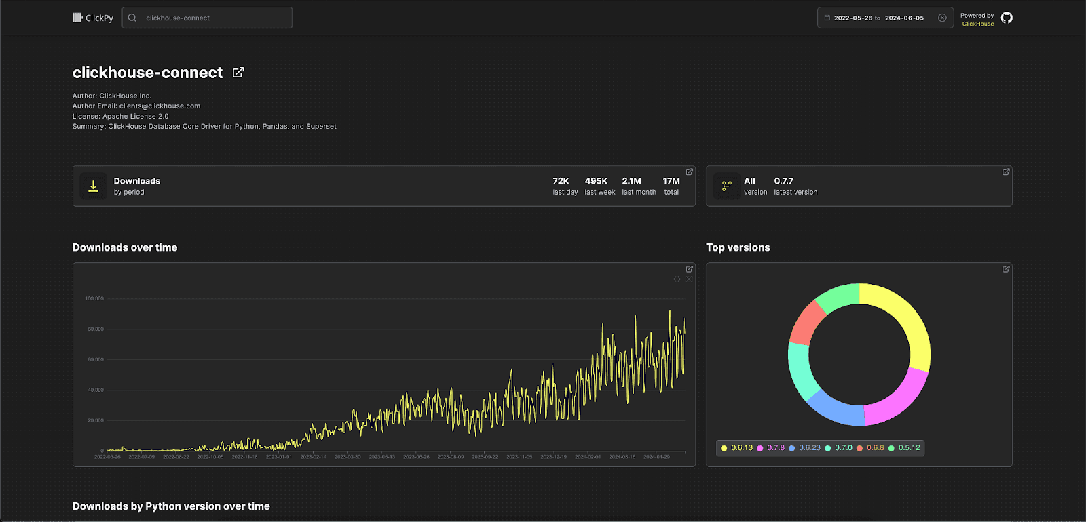Toggle 0.5.12 legend entry visibility
The width and height of the screenshot is (1086, 522).
(x=904, y=448)
